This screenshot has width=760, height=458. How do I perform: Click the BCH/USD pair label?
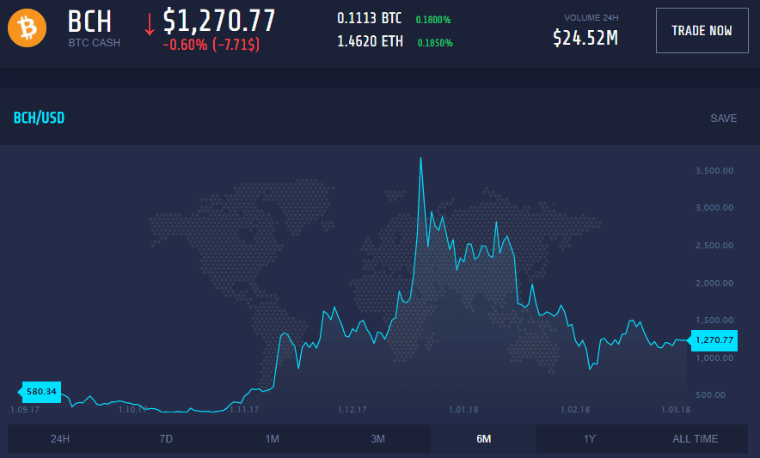[x=39, y=118]
